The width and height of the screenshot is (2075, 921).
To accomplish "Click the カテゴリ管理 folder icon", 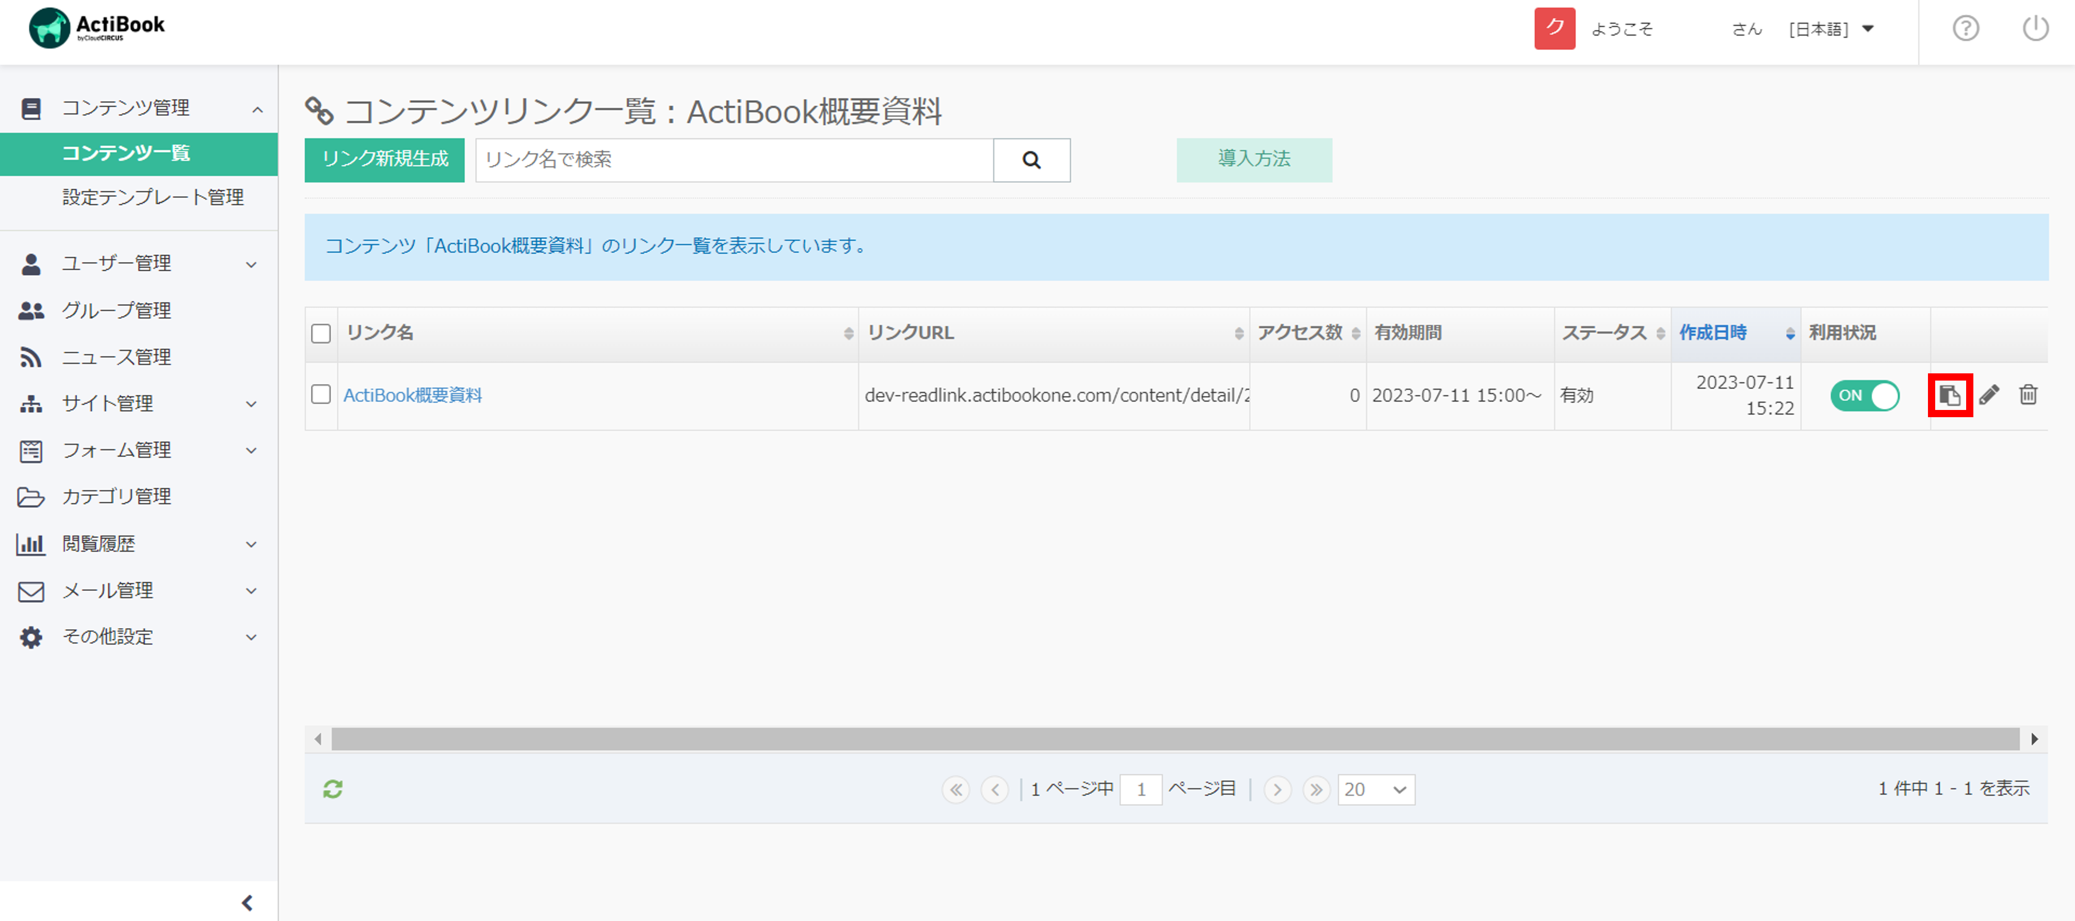I will [x=31, y=498].
